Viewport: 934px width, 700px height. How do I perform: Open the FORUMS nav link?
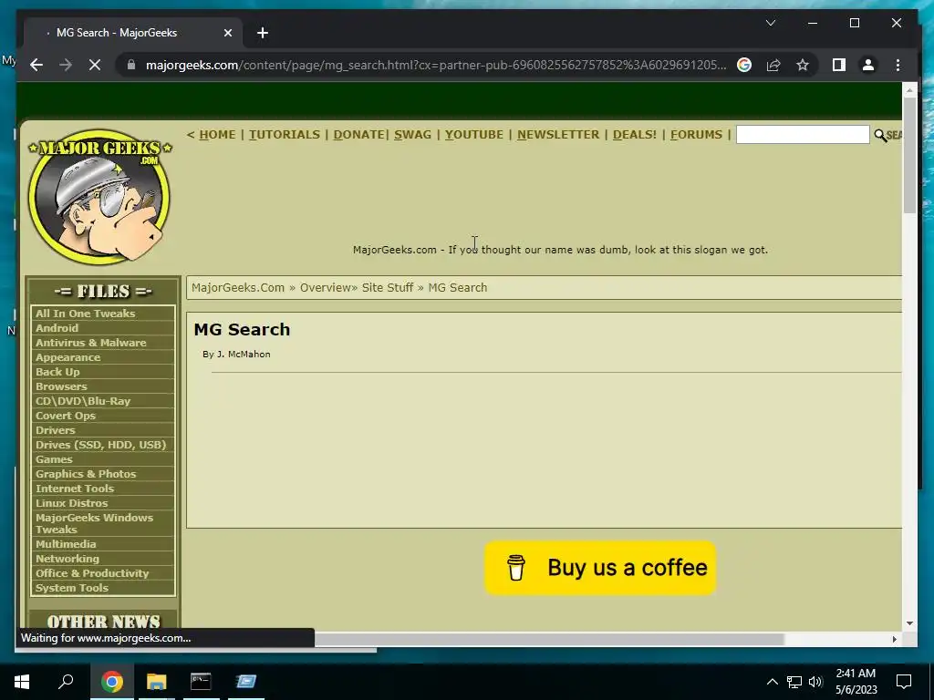[696, 135]
